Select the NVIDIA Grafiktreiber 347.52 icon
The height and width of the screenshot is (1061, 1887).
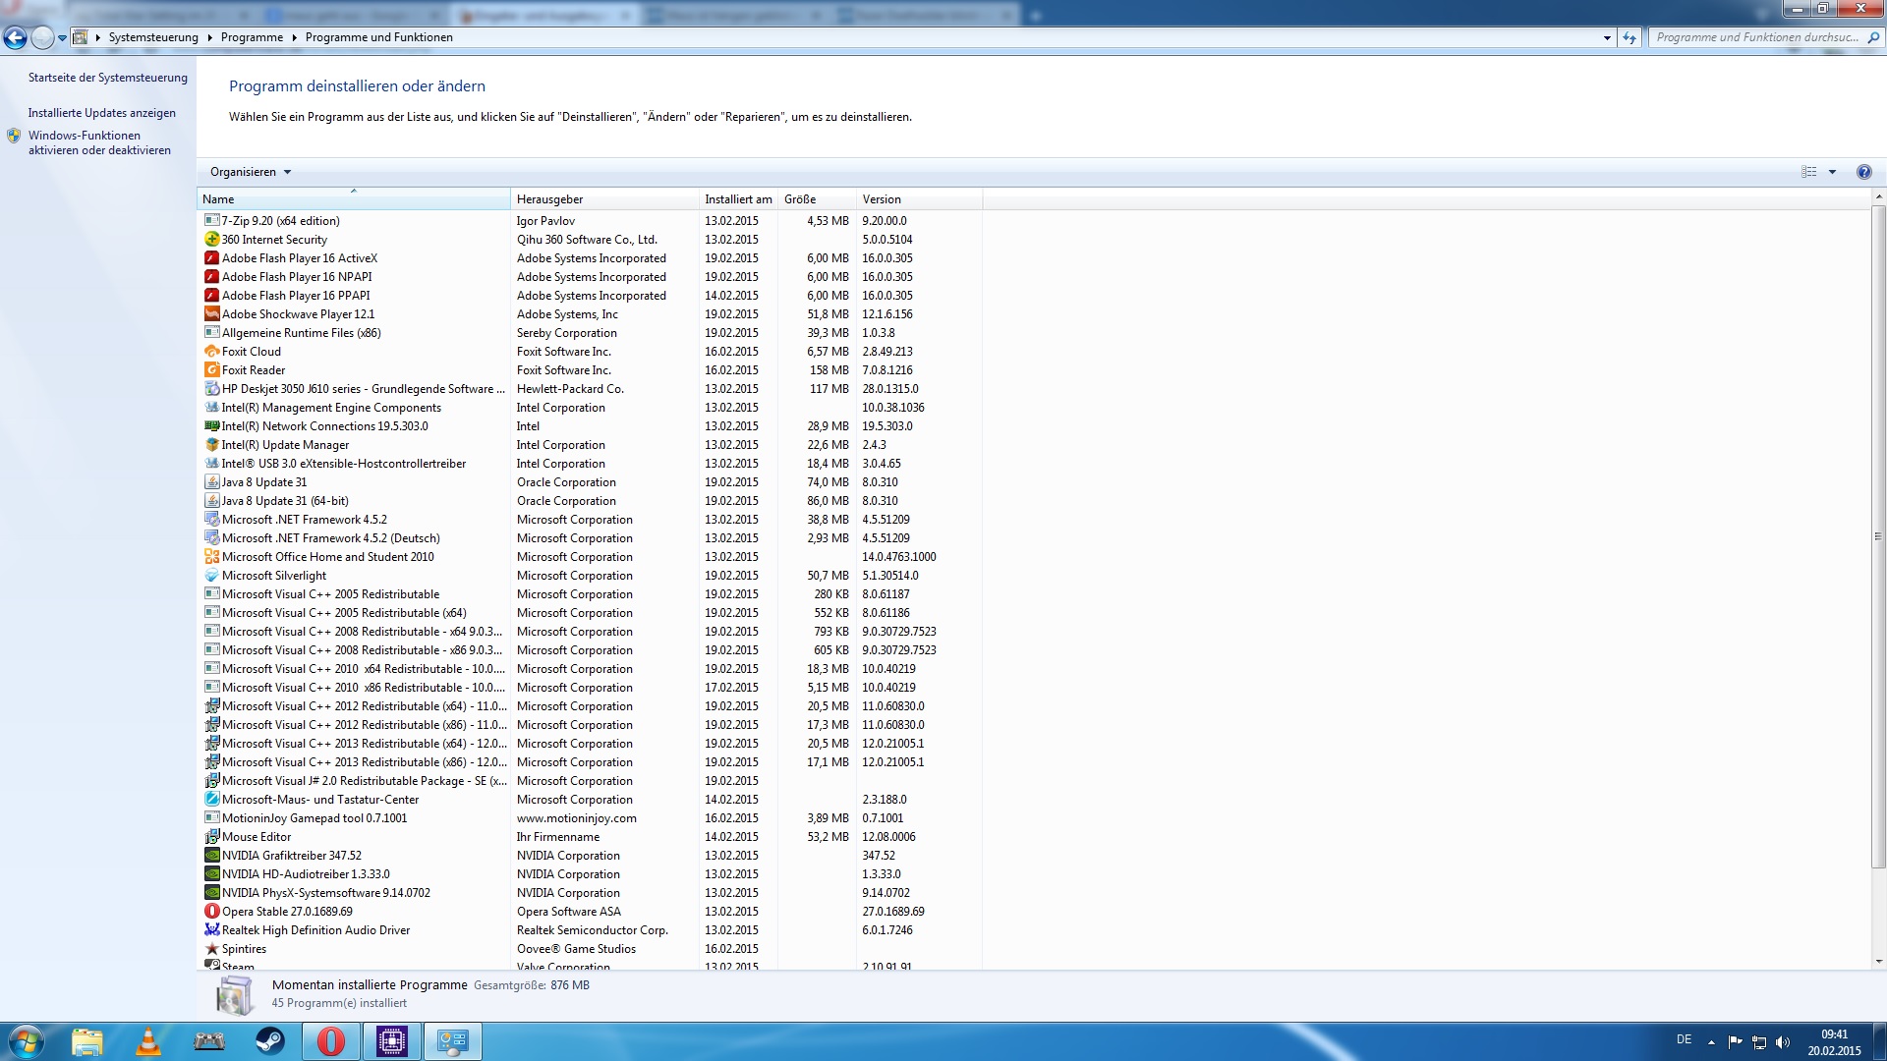click(211, 856)
